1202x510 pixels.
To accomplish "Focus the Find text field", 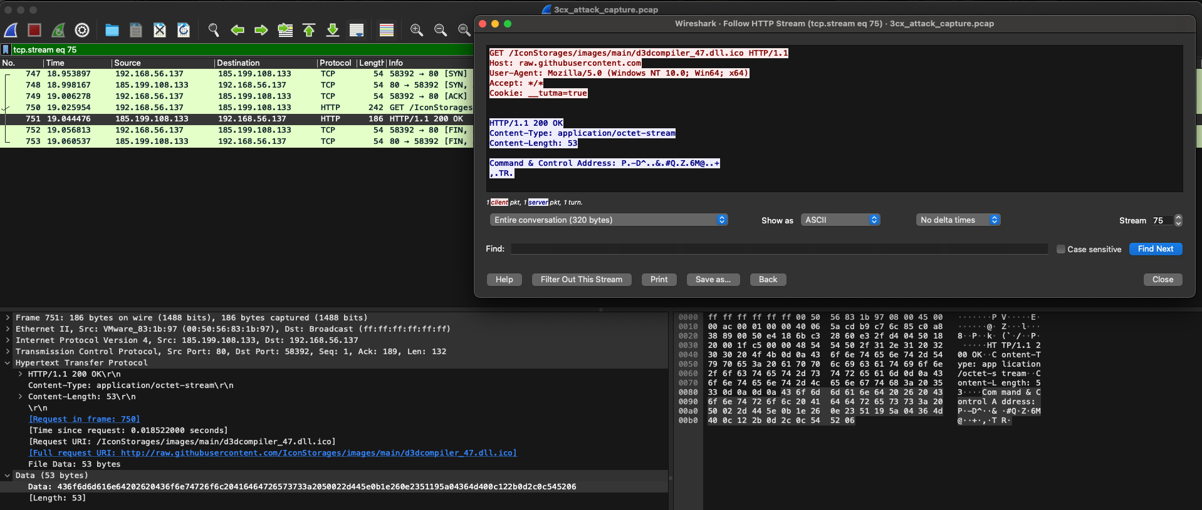I will (x=779, y=249).
